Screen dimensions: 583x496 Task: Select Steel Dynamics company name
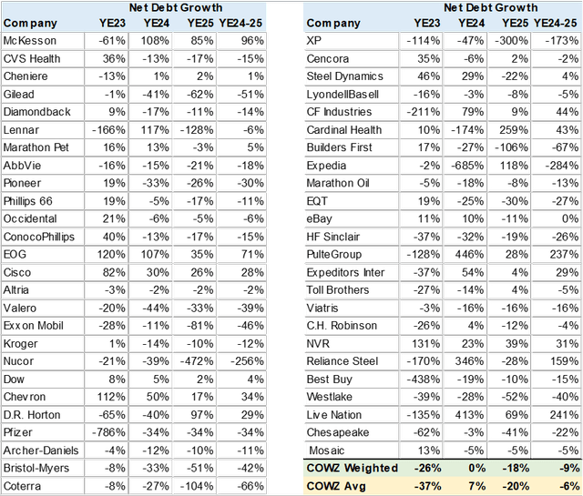(x=344, y=76)
